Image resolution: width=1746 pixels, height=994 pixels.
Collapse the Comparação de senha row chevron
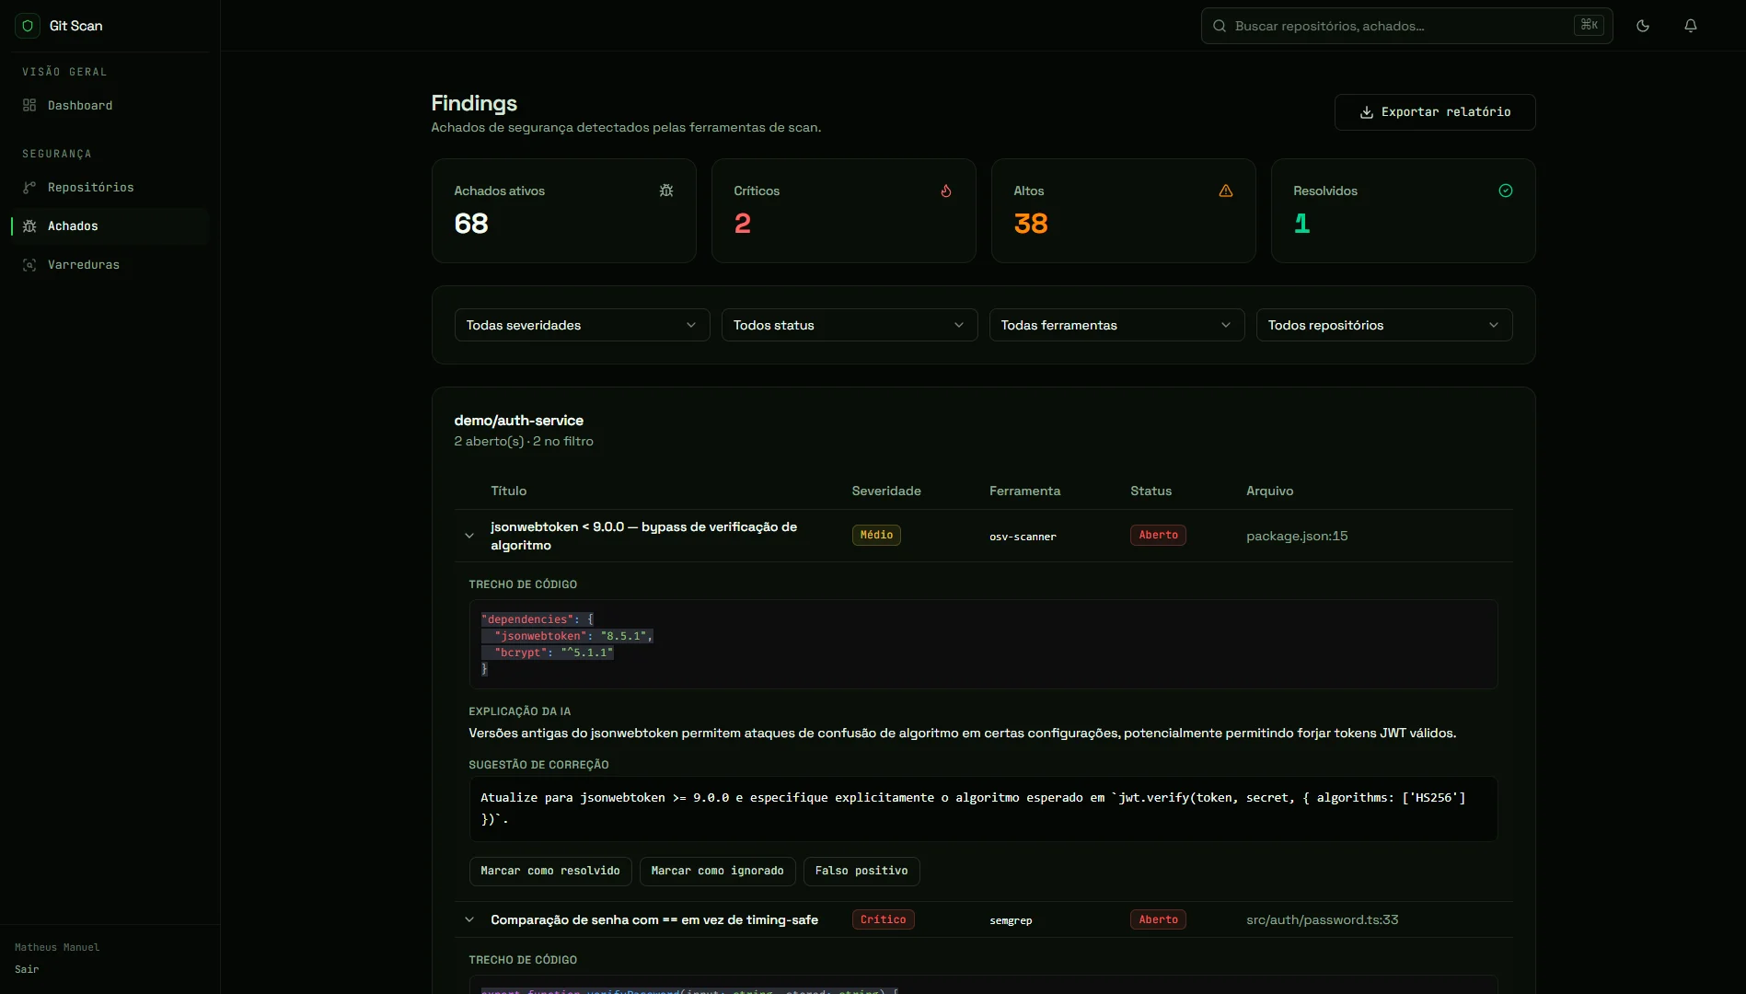coord(469,919)
